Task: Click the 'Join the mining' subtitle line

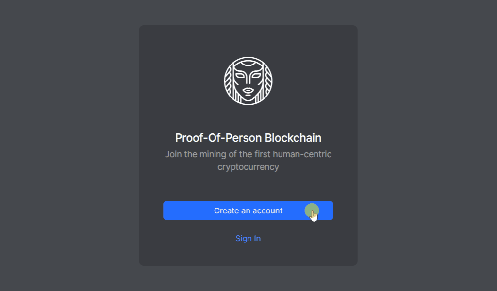Action: click(x=248, y=154)
